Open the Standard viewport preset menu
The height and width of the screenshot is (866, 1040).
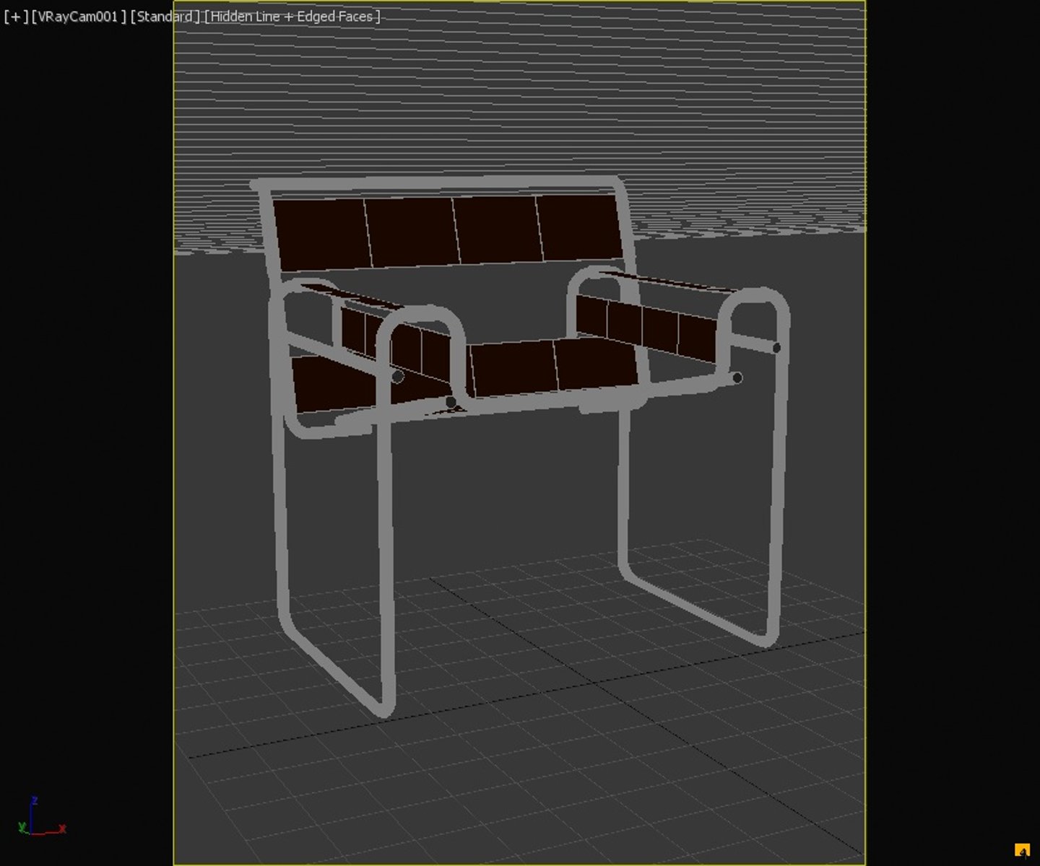165,17
